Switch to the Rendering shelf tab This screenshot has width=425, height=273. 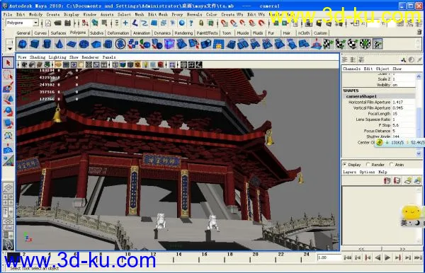coord(183,33)
